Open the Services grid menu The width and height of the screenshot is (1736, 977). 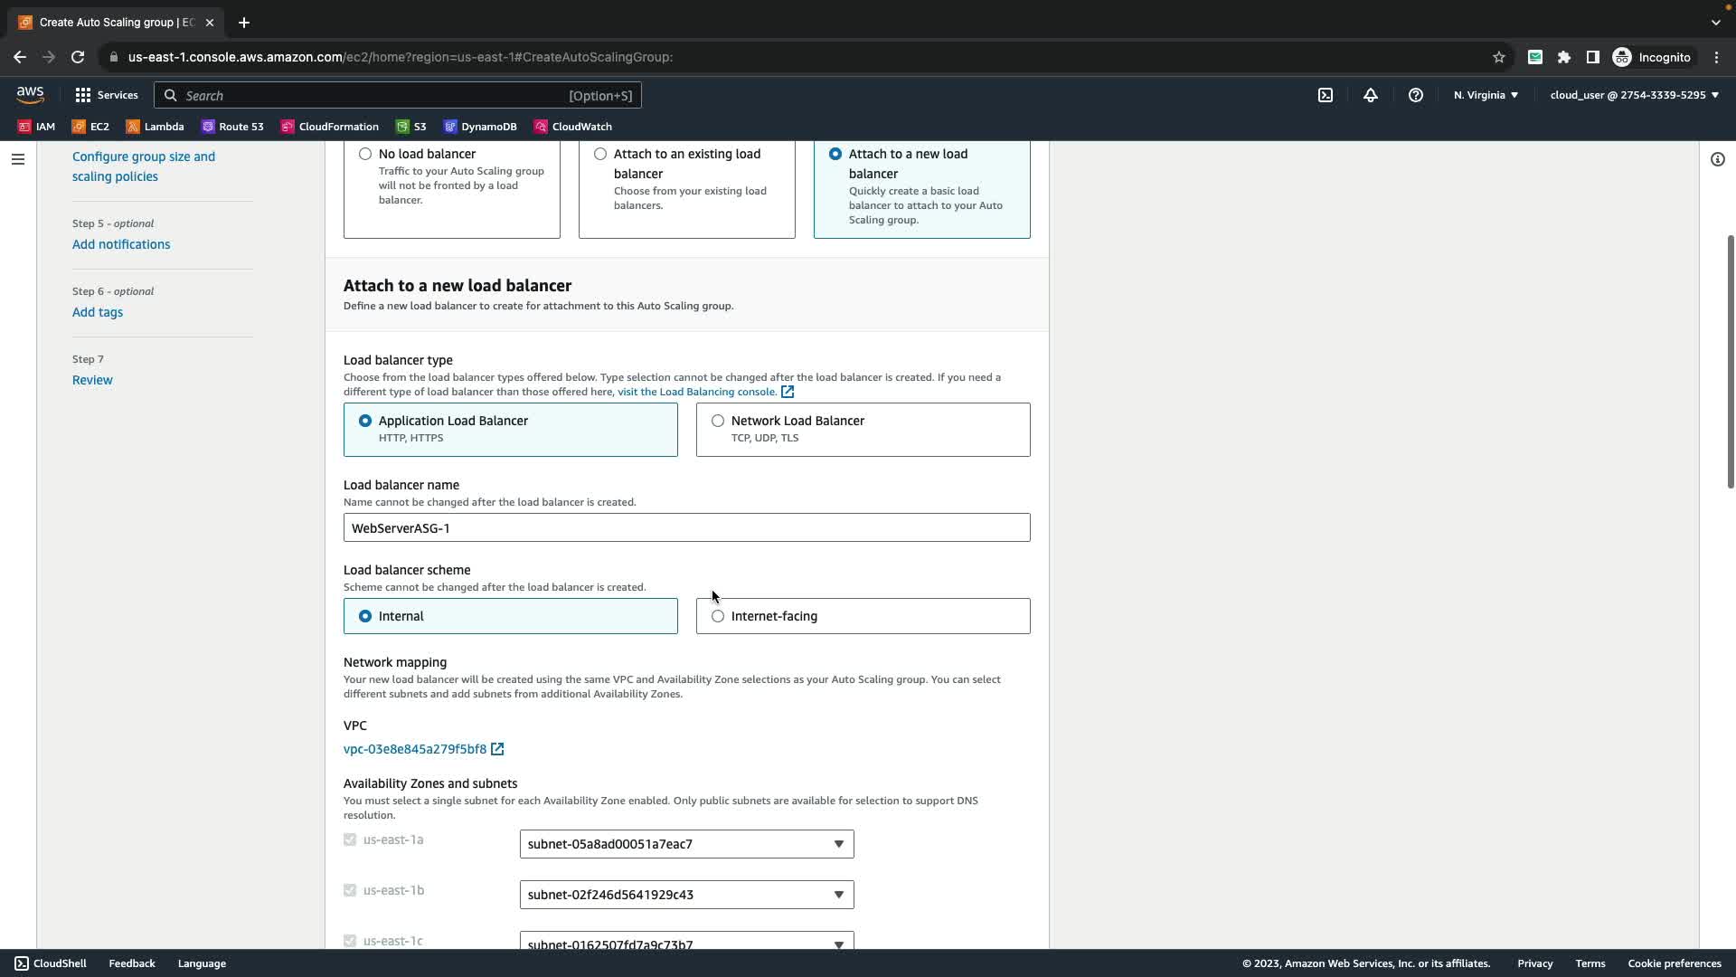pos(106,95)
